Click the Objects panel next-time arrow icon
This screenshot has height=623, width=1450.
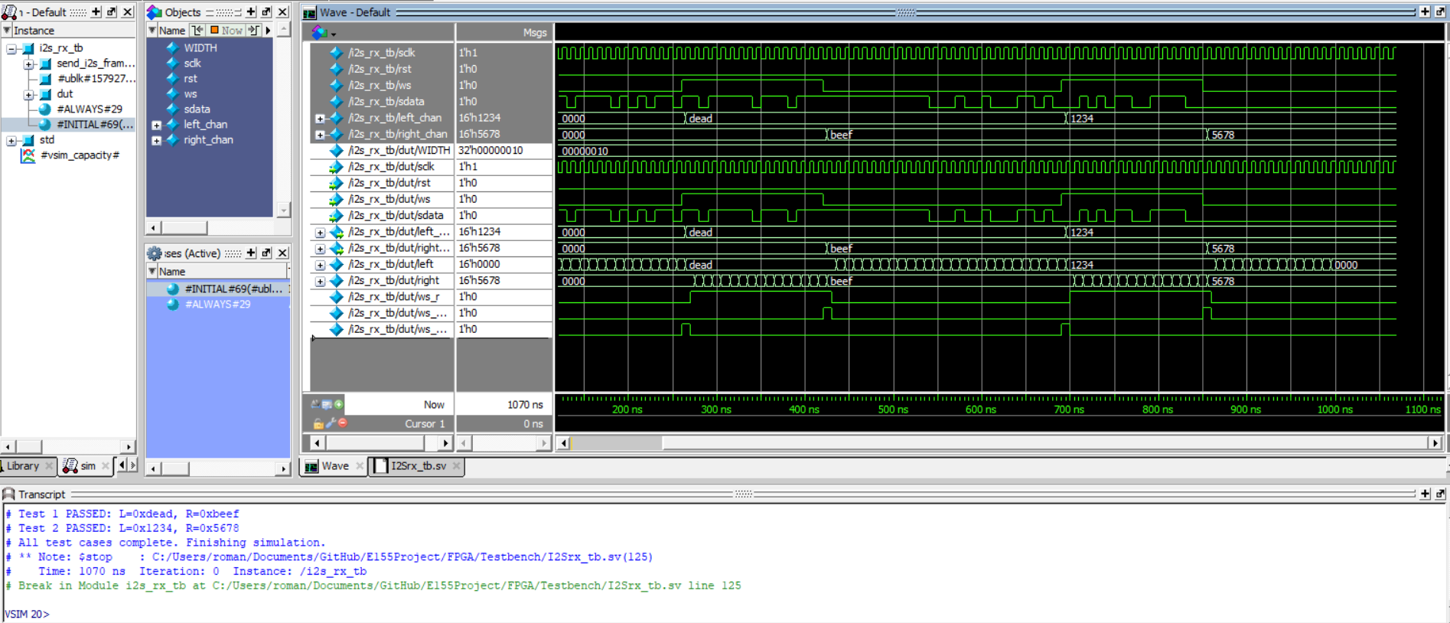click(x=253, y=31)
